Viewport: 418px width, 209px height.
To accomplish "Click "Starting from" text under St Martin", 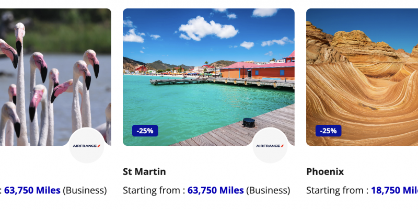I will 151,190.
